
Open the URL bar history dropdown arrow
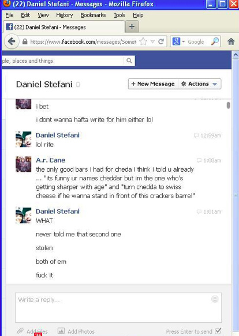point(152,41)
